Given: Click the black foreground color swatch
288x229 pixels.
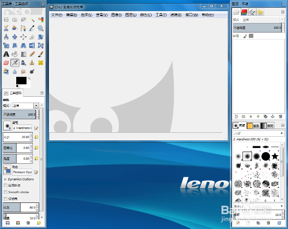Looking at the screenshot, I should 21,81.
